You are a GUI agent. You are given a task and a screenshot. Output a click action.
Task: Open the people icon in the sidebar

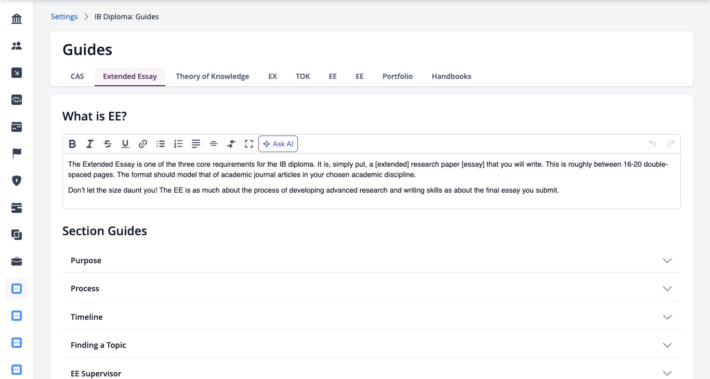click(x=17, y=46)
